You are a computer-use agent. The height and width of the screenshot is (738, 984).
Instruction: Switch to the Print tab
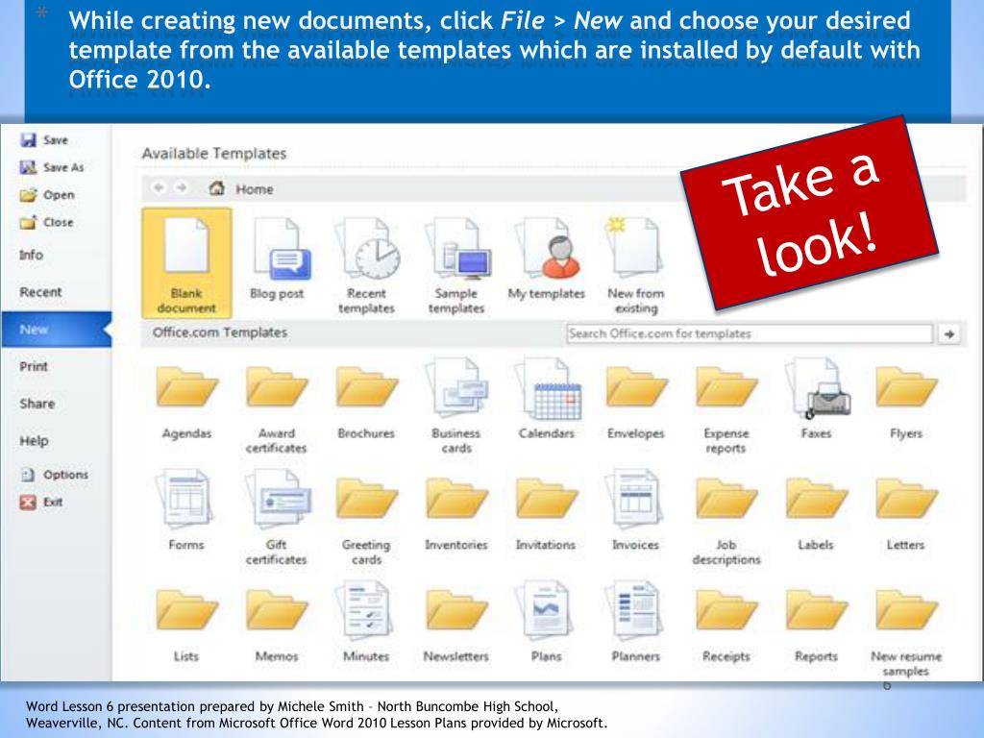pyautogui.click(x=34, y=366)
